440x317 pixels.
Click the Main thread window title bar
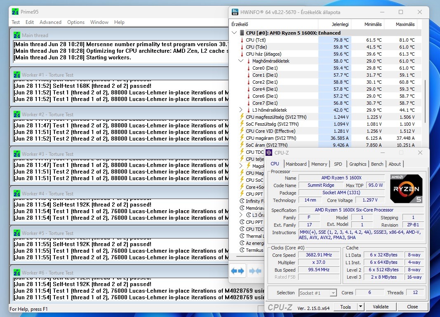pos(120,35)
